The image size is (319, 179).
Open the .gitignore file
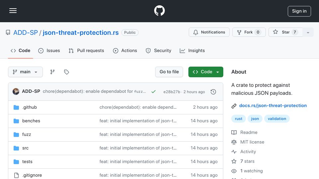coord(32,175)
